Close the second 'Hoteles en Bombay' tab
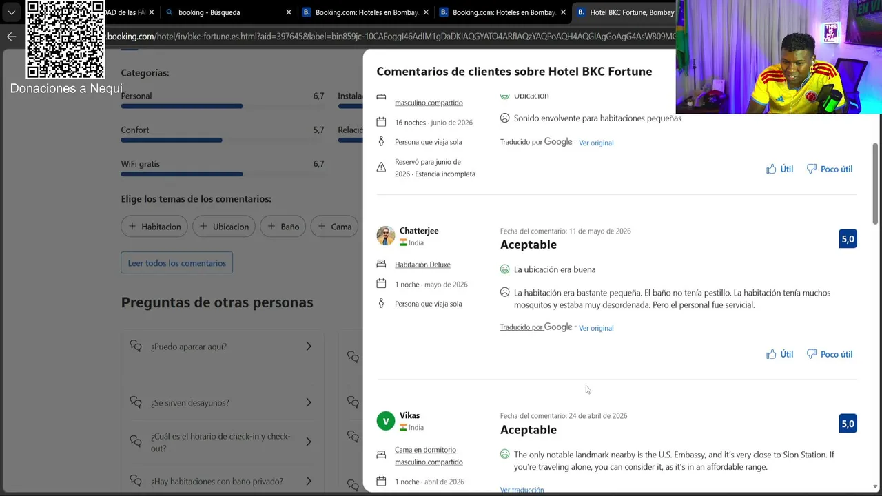Viewport: 882px width, 496px height. [563, 12]
